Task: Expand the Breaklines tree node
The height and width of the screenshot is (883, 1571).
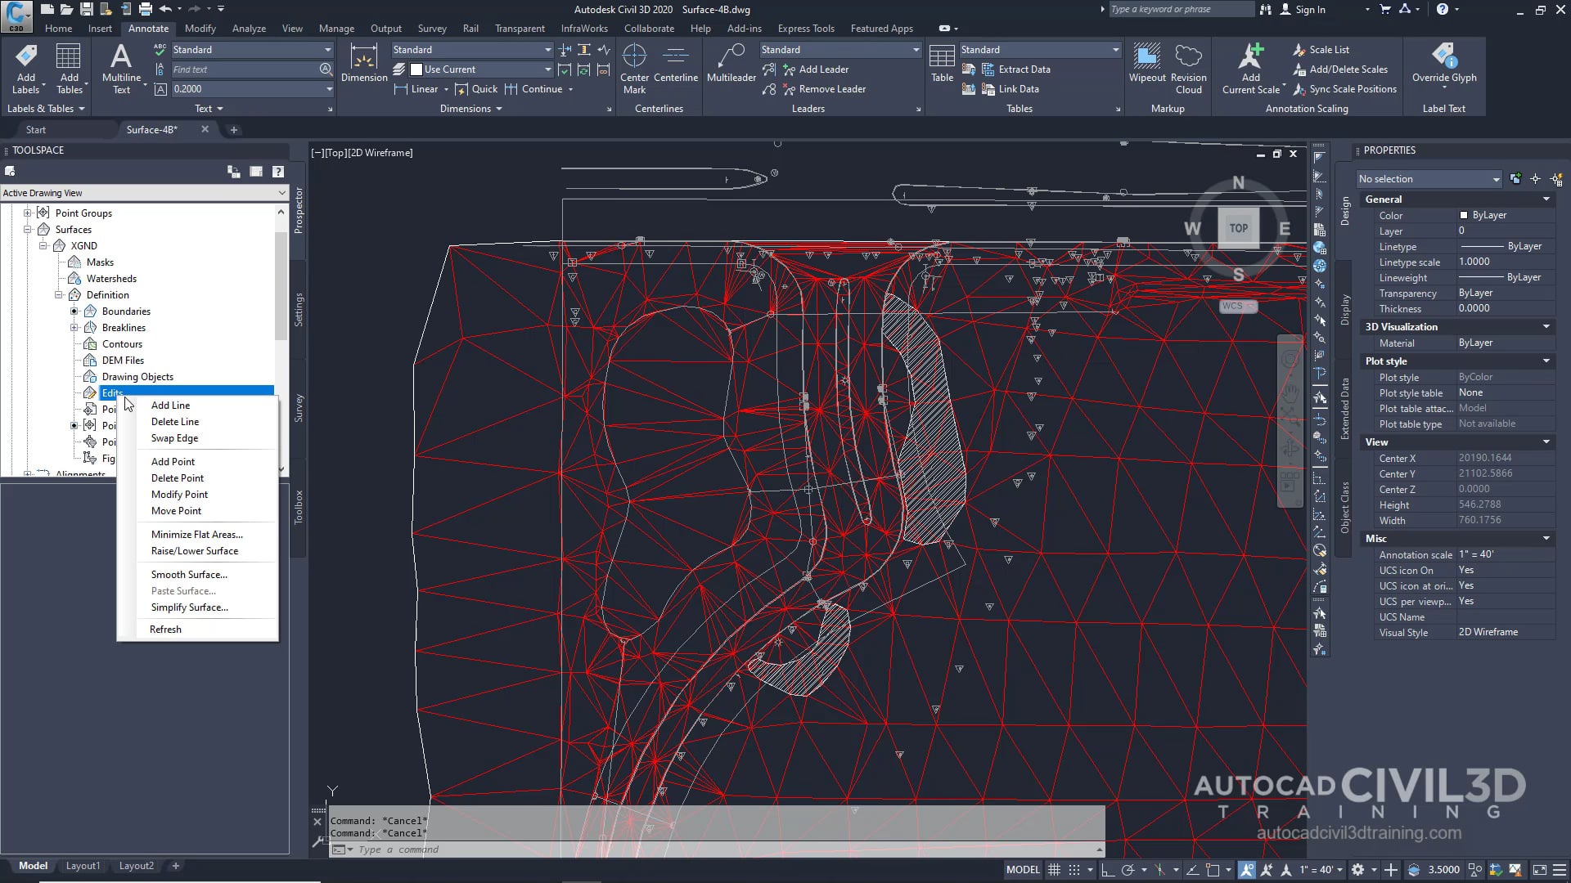Action: [74, 328]
